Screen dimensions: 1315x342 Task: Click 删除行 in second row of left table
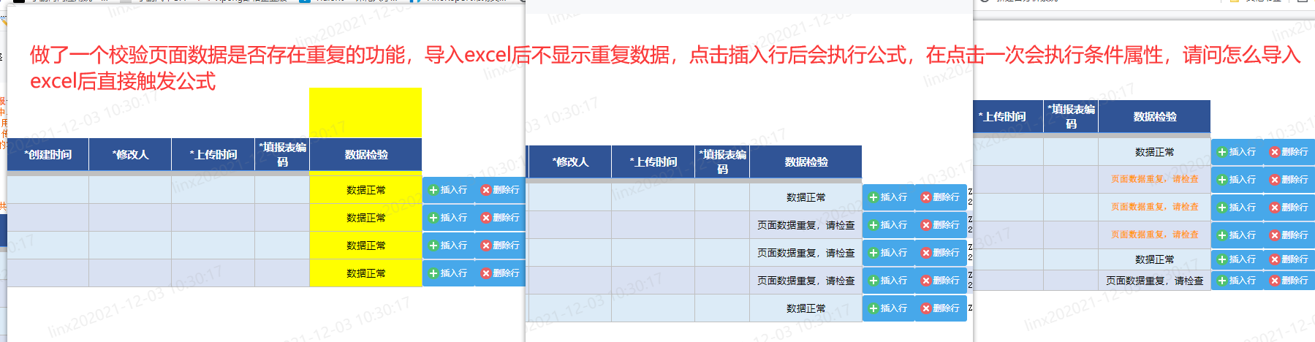click(501, 218)
